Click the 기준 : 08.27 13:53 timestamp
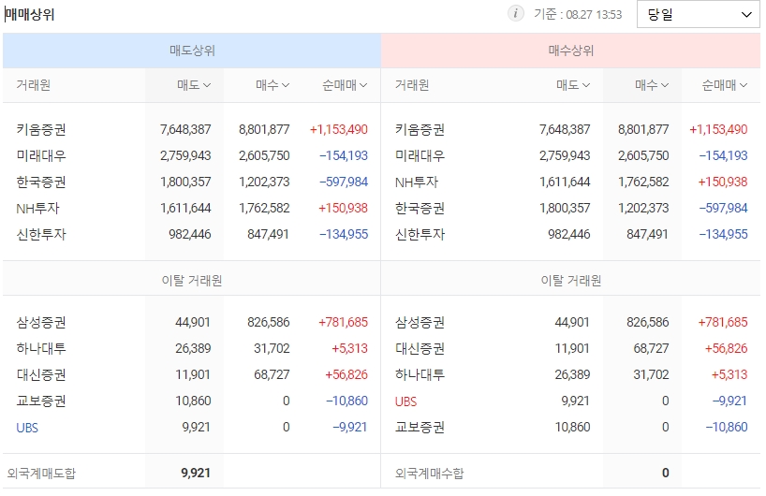 tap(578, 15)
